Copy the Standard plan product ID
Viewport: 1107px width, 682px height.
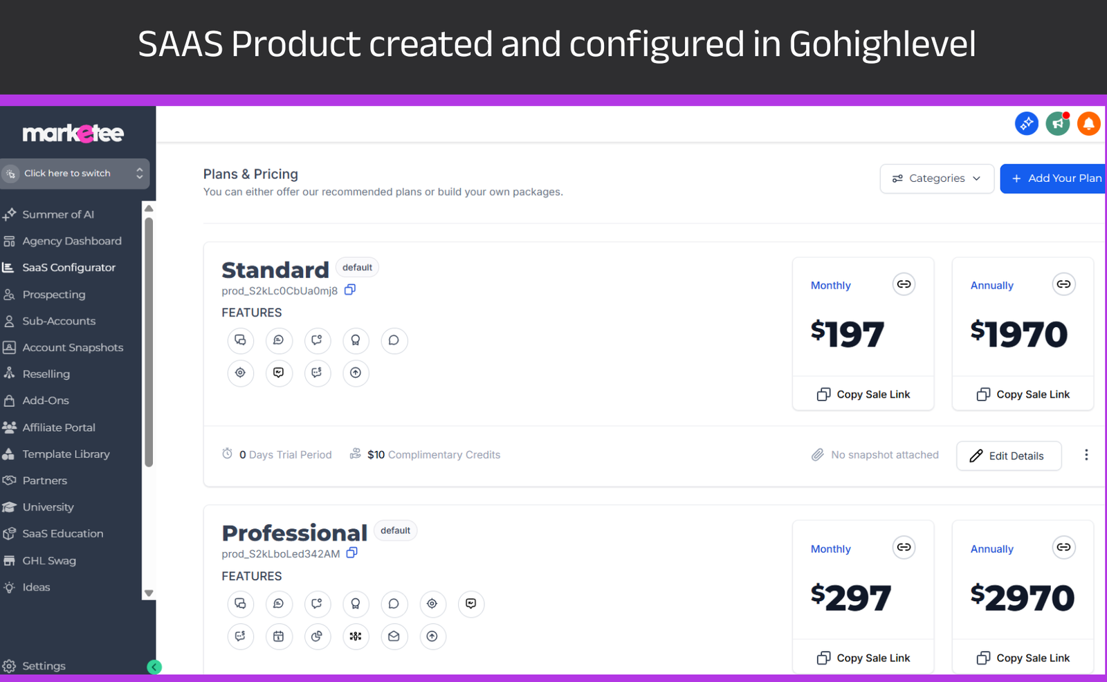pos(350,290)
